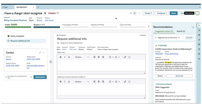Open the Additional comments Verdana font dropdown
Image resolution: width=202 pixels, height=112 pixels.
click(82, 82)
